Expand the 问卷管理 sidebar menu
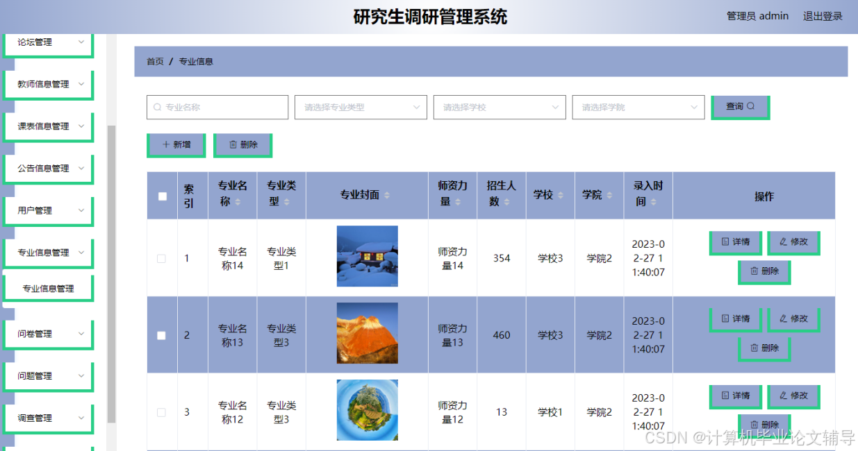Viewport: 858px width, 451px height. coord(48,334)
